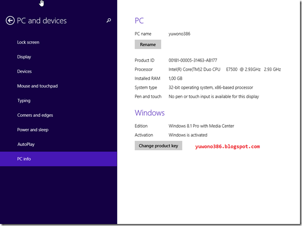Click the PC name label

click(143, 34)
